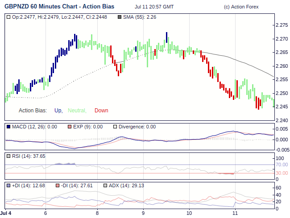Click the +DI (14) legend square
Viewport: 290px width, 218px height.
click(8, 185)
